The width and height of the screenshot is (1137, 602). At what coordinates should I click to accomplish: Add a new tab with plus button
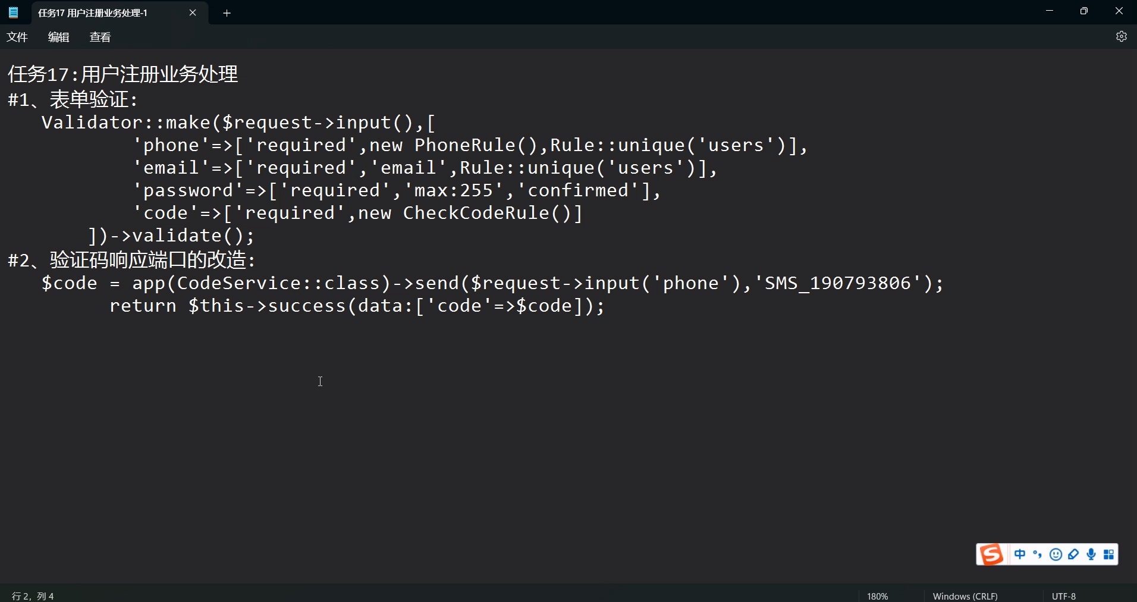(x=227, y=13)
